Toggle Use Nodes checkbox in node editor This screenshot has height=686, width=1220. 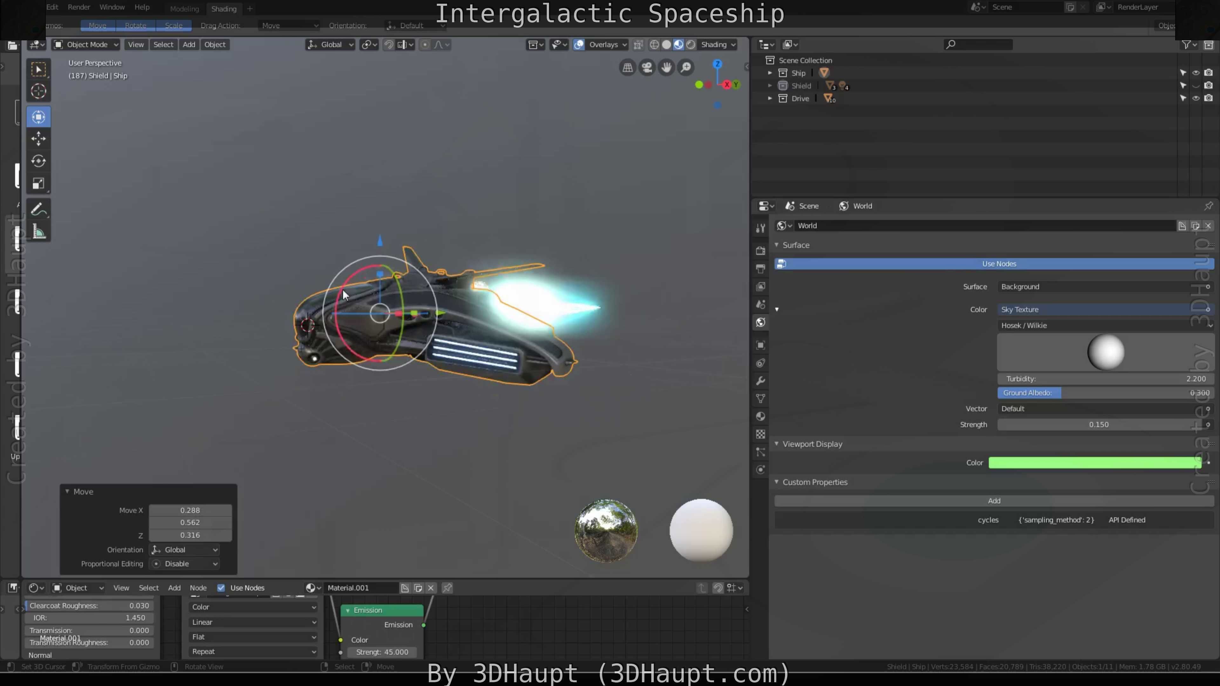221,588
